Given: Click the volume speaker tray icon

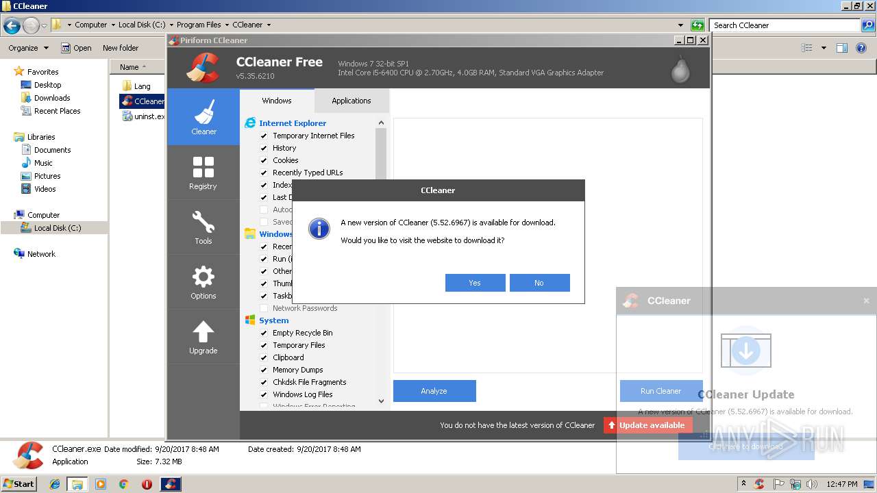Looking at the screenshot, I should click(x=812, y=484).
